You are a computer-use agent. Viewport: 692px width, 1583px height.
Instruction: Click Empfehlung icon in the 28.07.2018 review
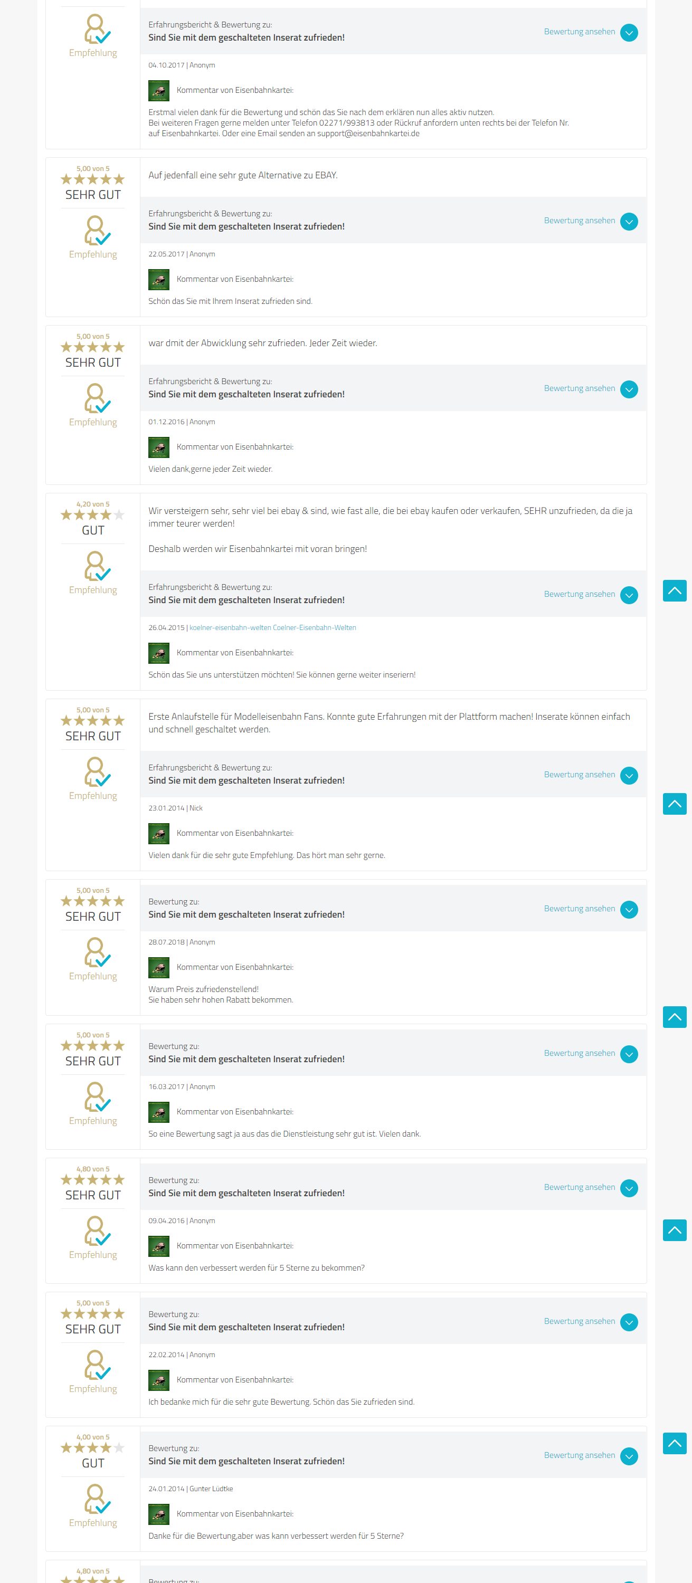point(97,952)
